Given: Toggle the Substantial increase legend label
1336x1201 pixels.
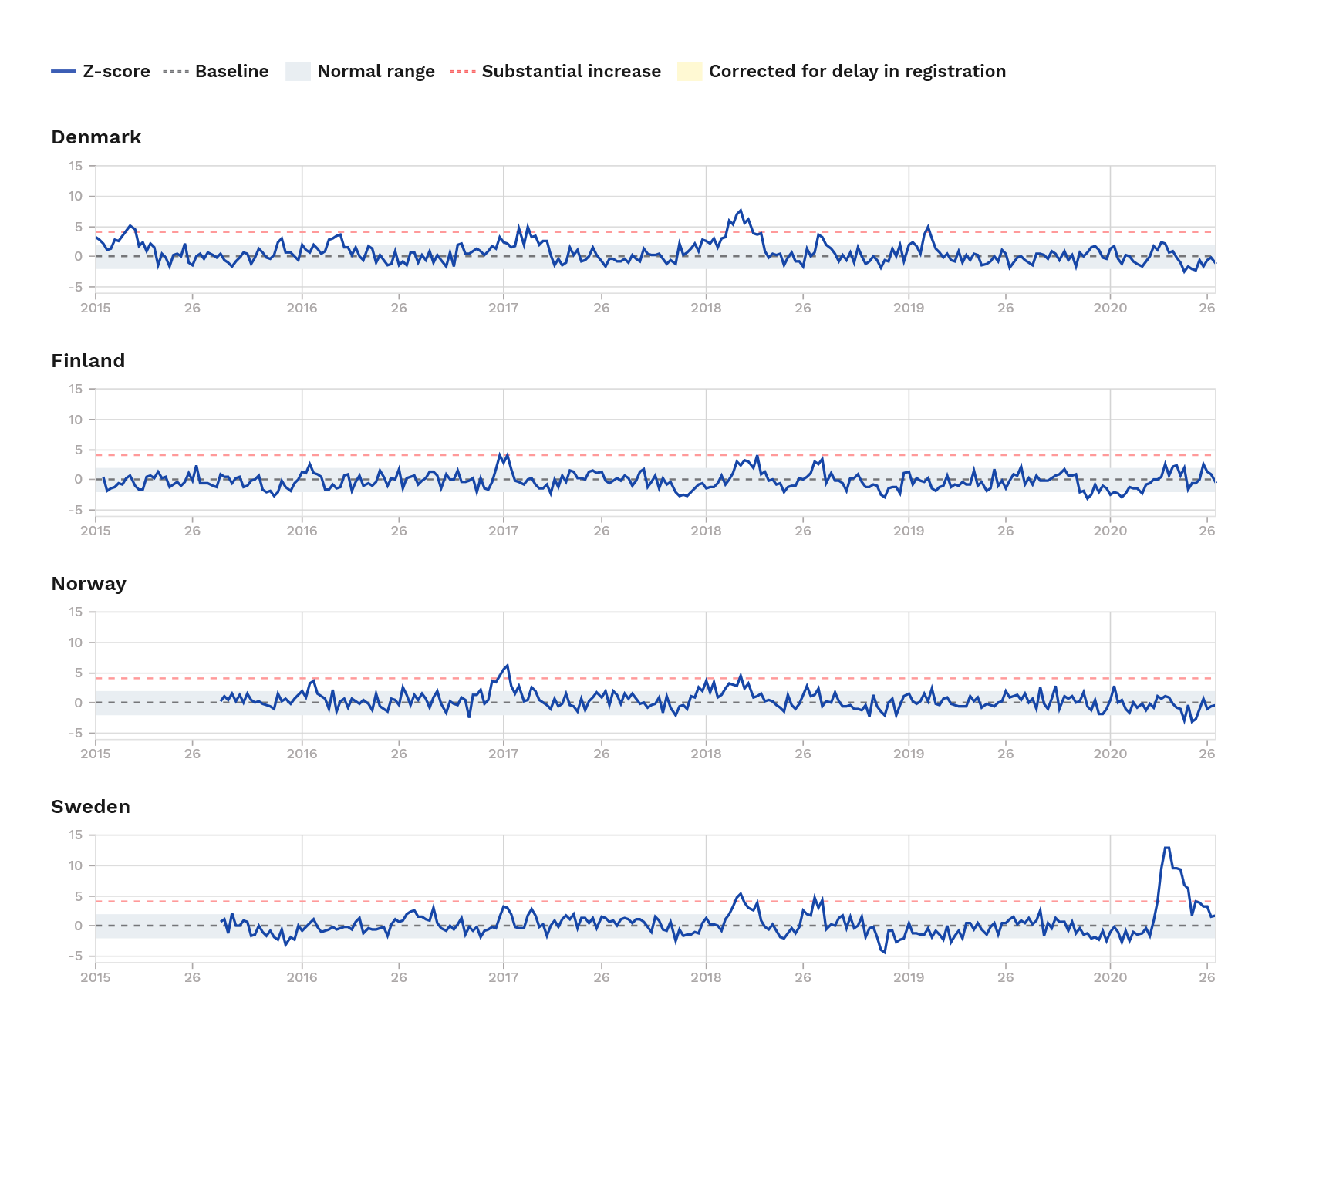Looking at the screenshot, I should (571, 72).
